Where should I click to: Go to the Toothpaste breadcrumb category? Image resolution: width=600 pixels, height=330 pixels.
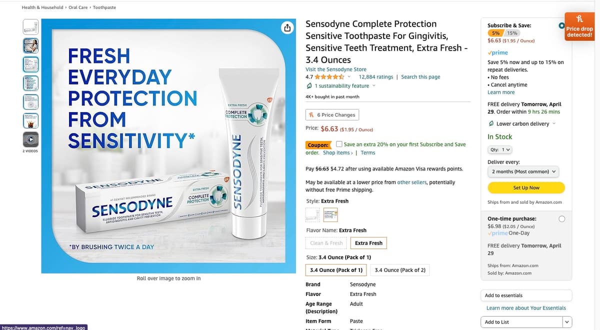[x=104, y=7]
